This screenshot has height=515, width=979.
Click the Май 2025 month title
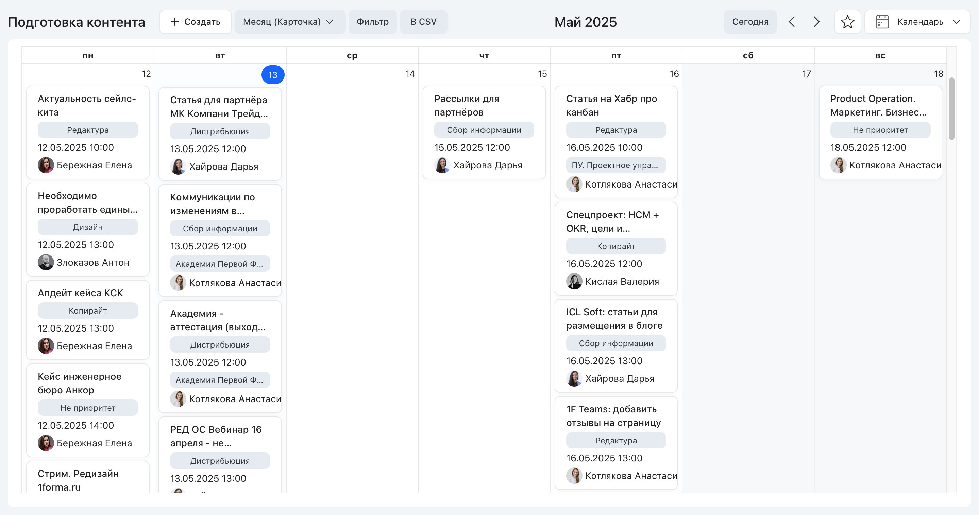585,22
